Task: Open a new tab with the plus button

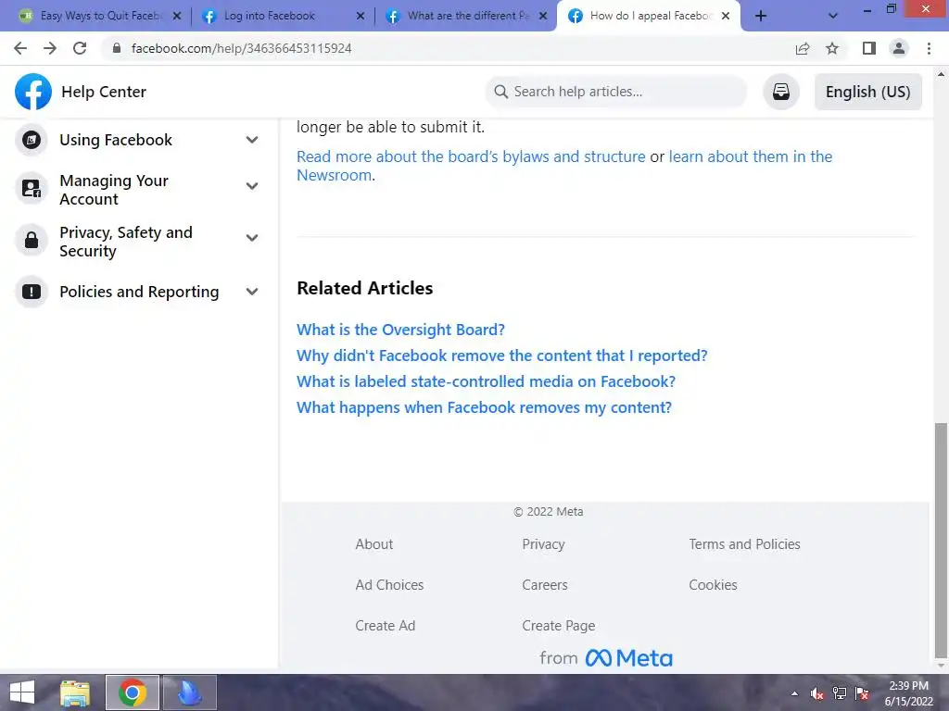Action: pos(761,16)
